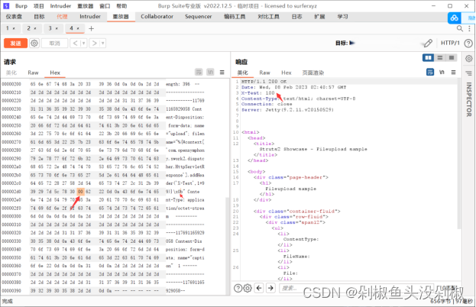Click the HTTP/1 protocol toggle
This screenshot has width=476, height=307.
point(450,43)
